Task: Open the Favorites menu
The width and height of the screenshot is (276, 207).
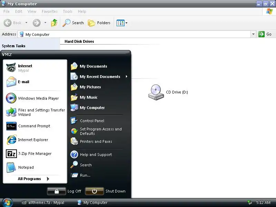Action: 49,11
